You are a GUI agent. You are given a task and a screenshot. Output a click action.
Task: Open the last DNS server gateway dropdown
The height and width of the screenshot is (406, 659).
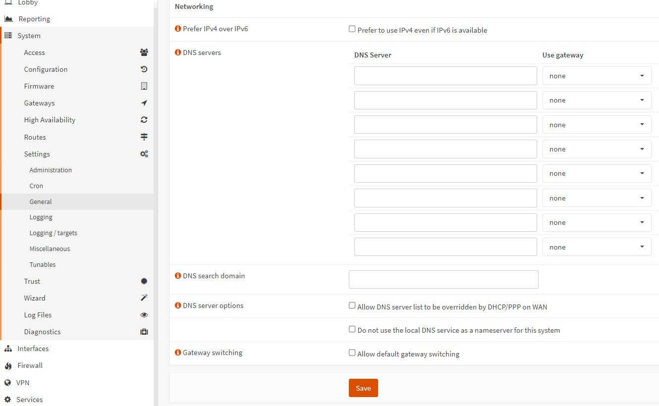point(597,247)
